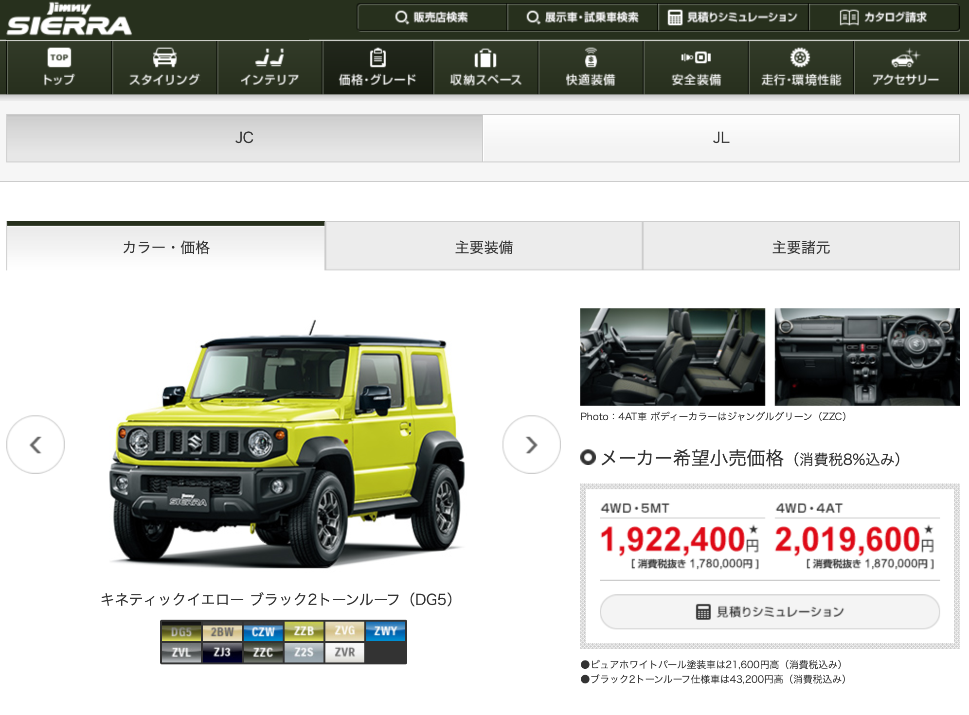Show next car color with right arrow

click(532, 445)
